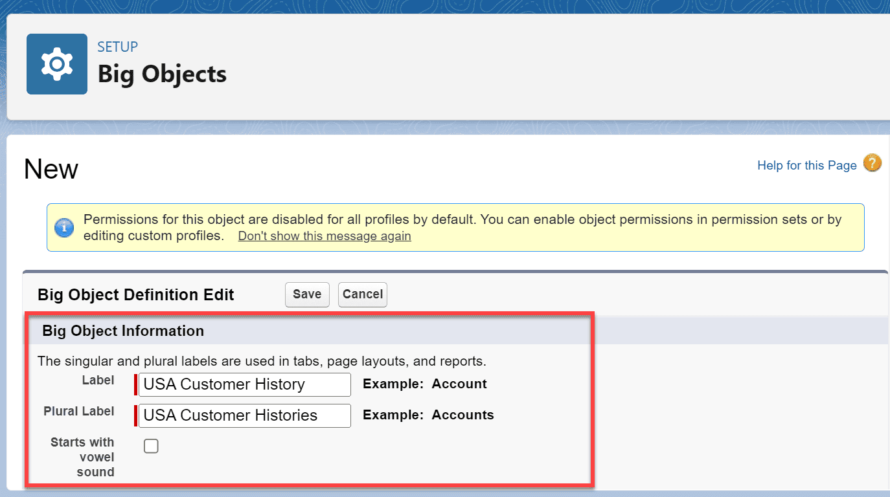Click the New page heading
Screen dimensions: 890x497
51,168
